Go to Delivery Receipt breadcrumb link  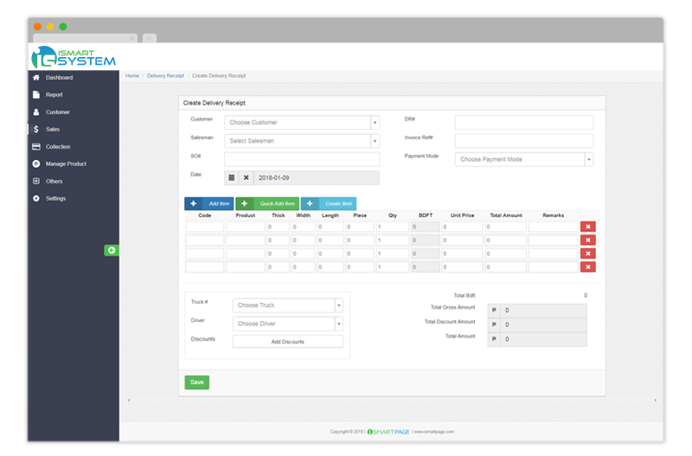(x=165, y=76)
